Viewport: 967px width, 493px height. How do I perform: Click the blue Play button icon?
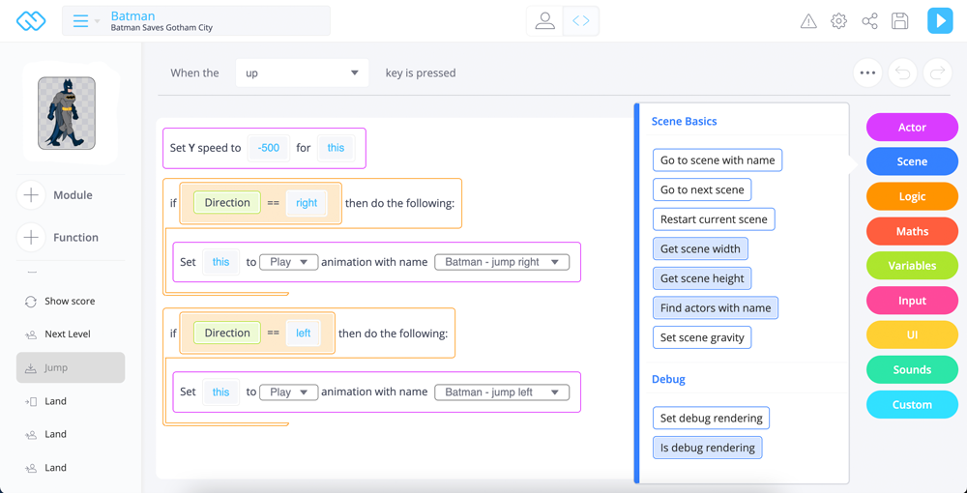point(940,20)
